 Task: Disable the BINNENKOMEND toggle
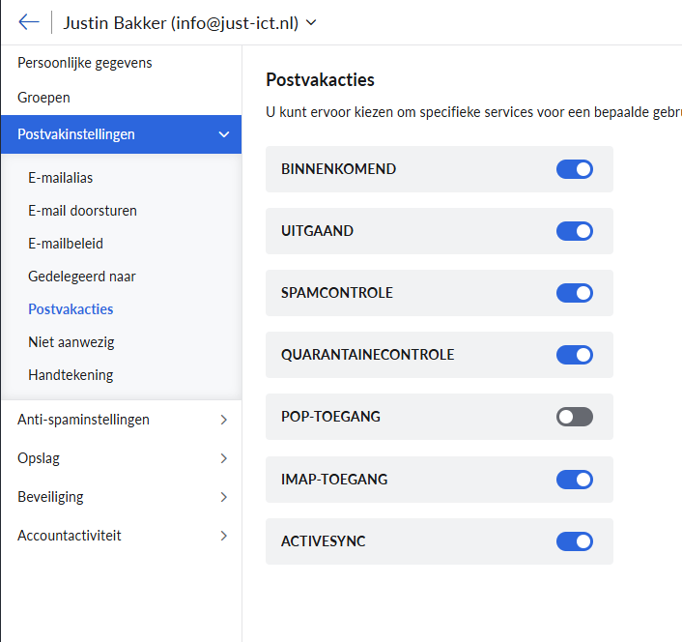(x=574, y=169)
